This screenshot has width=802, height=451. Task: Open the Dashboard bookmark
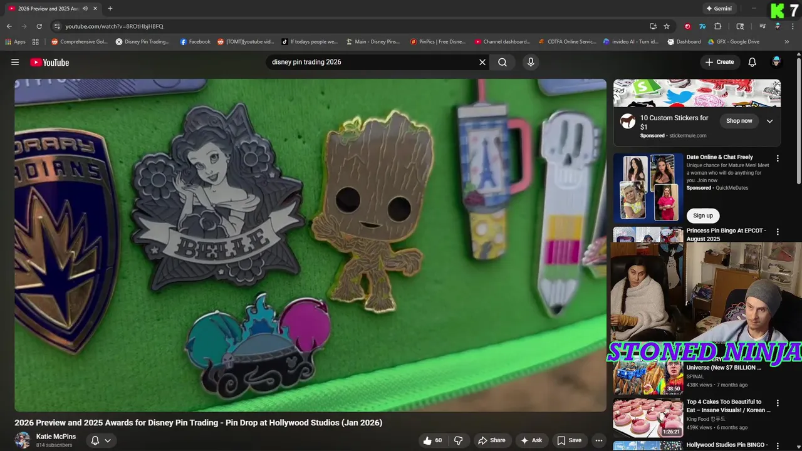tap(684, 41)
